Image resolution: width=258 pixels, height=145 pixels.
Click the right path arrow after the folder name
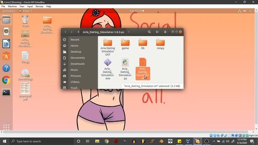(x=129, y=32)
